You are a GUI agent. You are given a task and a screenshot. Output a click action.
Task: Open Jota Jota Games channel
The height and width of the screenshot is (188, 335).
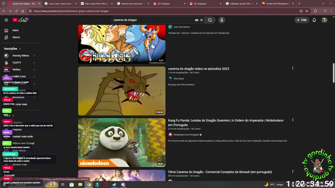182,27
